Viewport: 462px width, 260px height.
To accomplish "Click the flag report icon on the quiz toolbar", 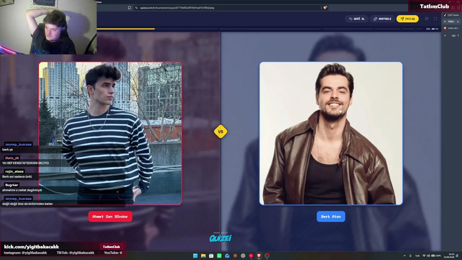I will click(x=427, y=19).
